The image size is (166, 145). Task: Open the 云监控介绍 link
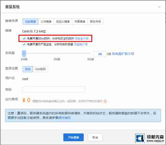click(81, 44)
